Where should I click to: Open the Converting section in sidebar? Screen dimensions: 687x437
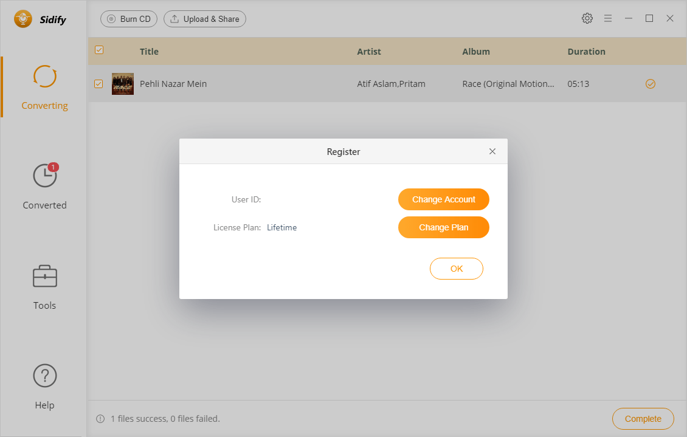44,87
